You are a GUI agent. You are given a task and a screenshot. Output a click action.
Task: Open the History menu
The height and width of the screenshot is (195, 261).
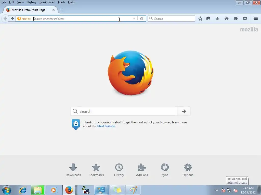click(31, 2)
